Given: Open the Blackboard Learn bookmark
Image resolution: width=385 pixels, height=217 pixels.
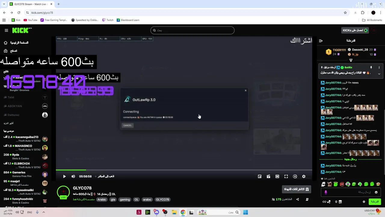Looking at the screenshot, I should [x=128, y=20].
